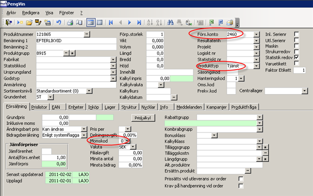Open the Produkttyp dropdown arrow
This screenshot has width=313, height=196.
click(256, 65)
